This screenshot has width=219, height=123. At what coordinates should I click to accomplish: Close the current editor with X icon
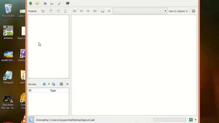(193, 11)
